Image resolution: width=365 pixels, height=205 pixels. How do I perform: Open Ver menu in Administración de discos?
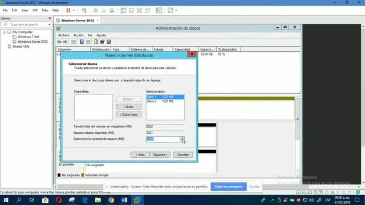pos(90,35)
